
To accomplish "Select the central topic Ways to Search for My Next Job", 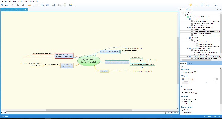I will coord(89,61).
